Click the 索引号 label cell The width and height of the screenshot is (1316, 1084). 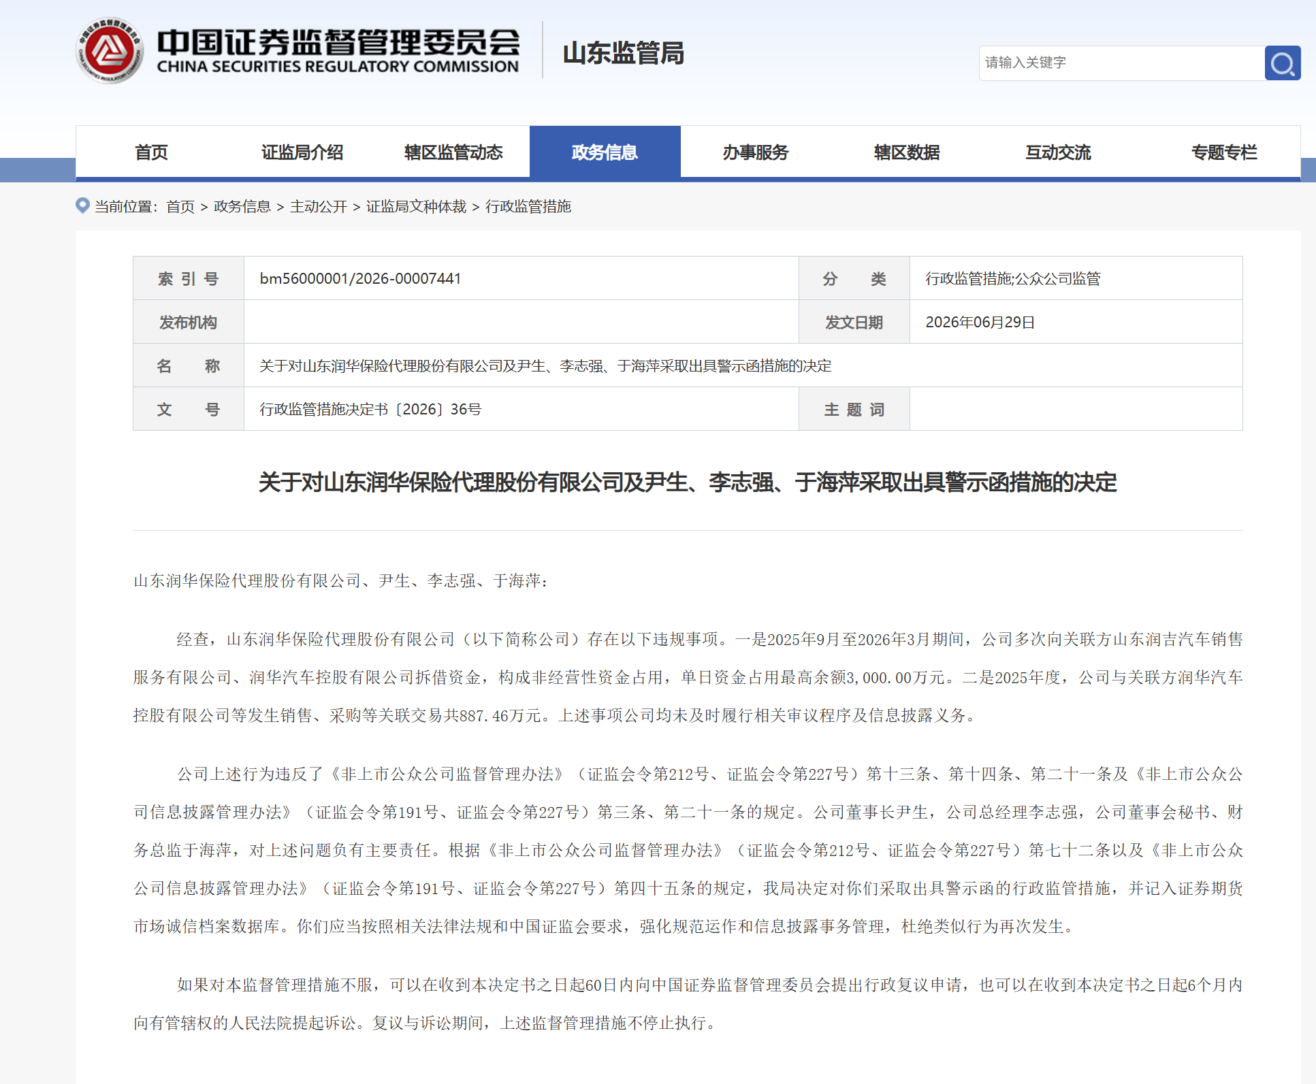pyautogui.click(x=189, y=278)
